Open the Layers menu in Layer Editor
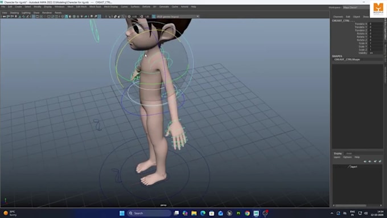387x218 pixels. tap(337, 157)
